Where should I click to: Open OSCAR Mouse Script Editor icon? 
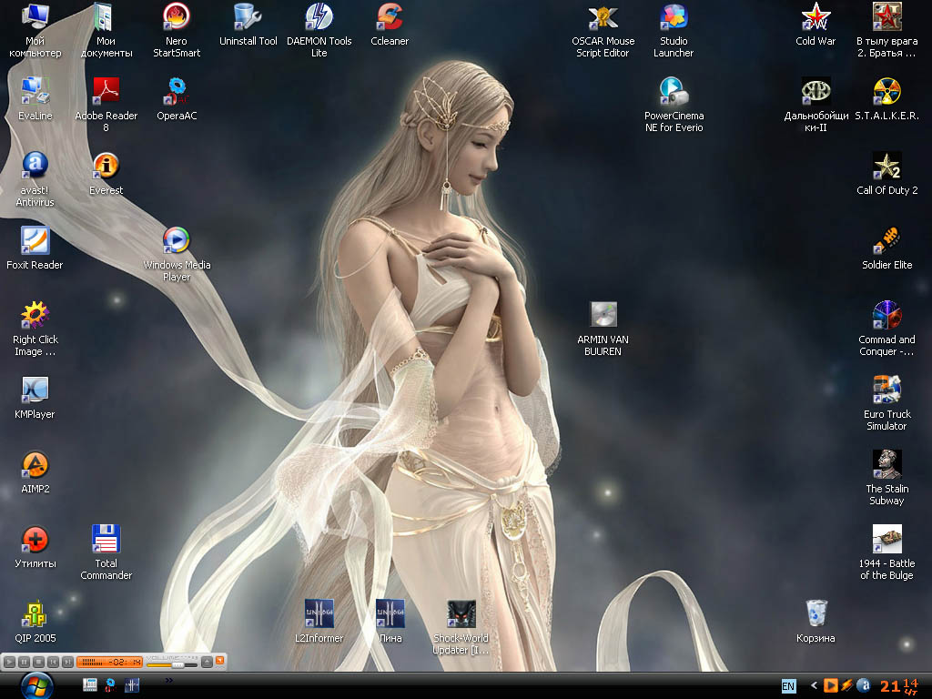pyautogui.click(x=603, y=30)
